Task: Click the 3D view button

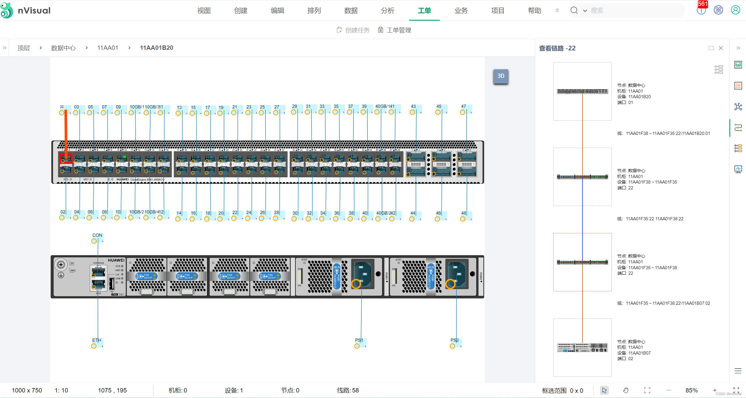Action: pyautogui.click(x=500, y=76)
